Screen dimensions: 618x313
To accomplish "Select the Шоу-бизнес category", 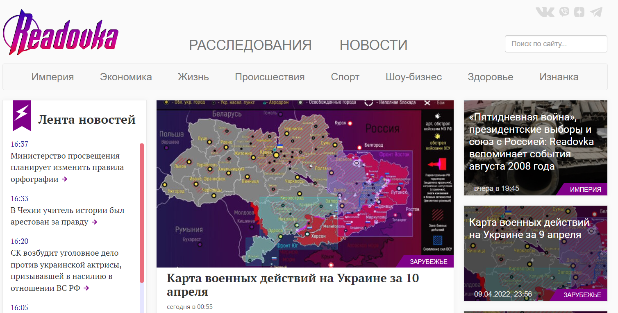I will [x=414, y=77].
